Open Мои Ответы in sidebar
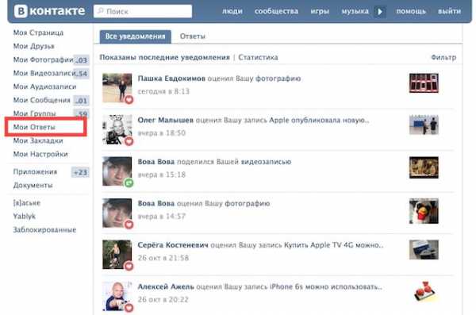Viewport: 476px width, 315px height. [34, 127]
